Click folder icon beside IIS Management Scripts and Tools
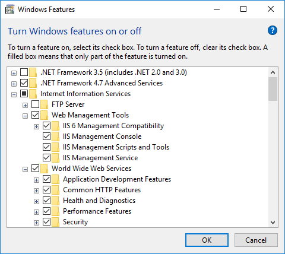 pos(55,147)
